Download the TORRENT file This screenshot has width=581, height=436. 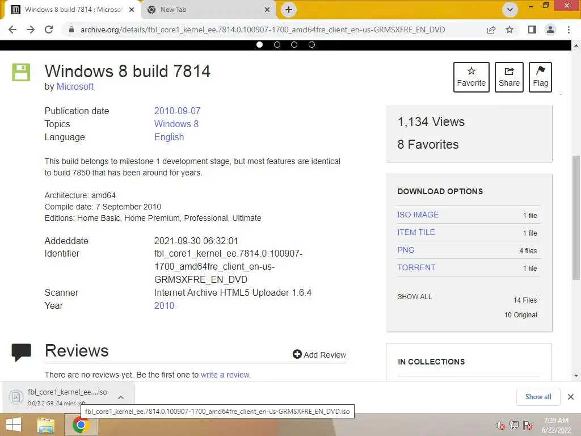pyautogui.click(x=416, y=267)
